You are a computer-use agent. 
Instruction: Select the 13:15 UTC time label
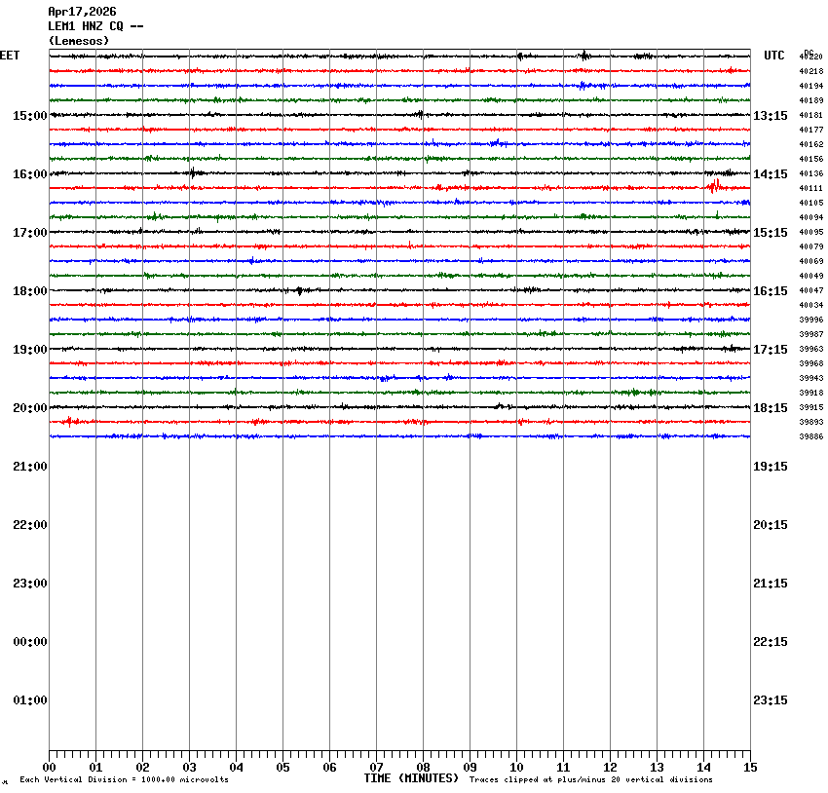click(770, 116)
